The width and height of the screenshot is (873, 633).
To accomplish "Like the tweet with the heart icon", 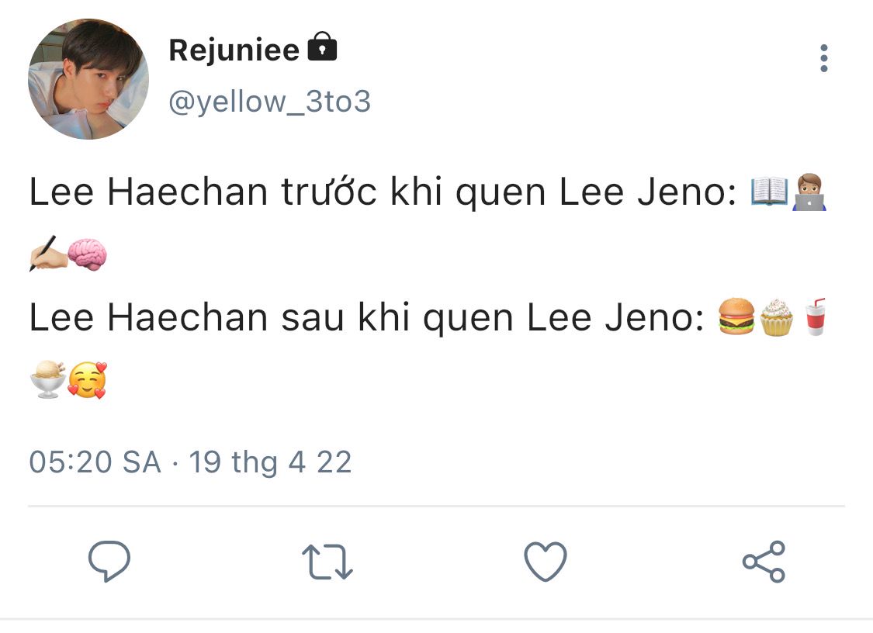I will [546, 562].
